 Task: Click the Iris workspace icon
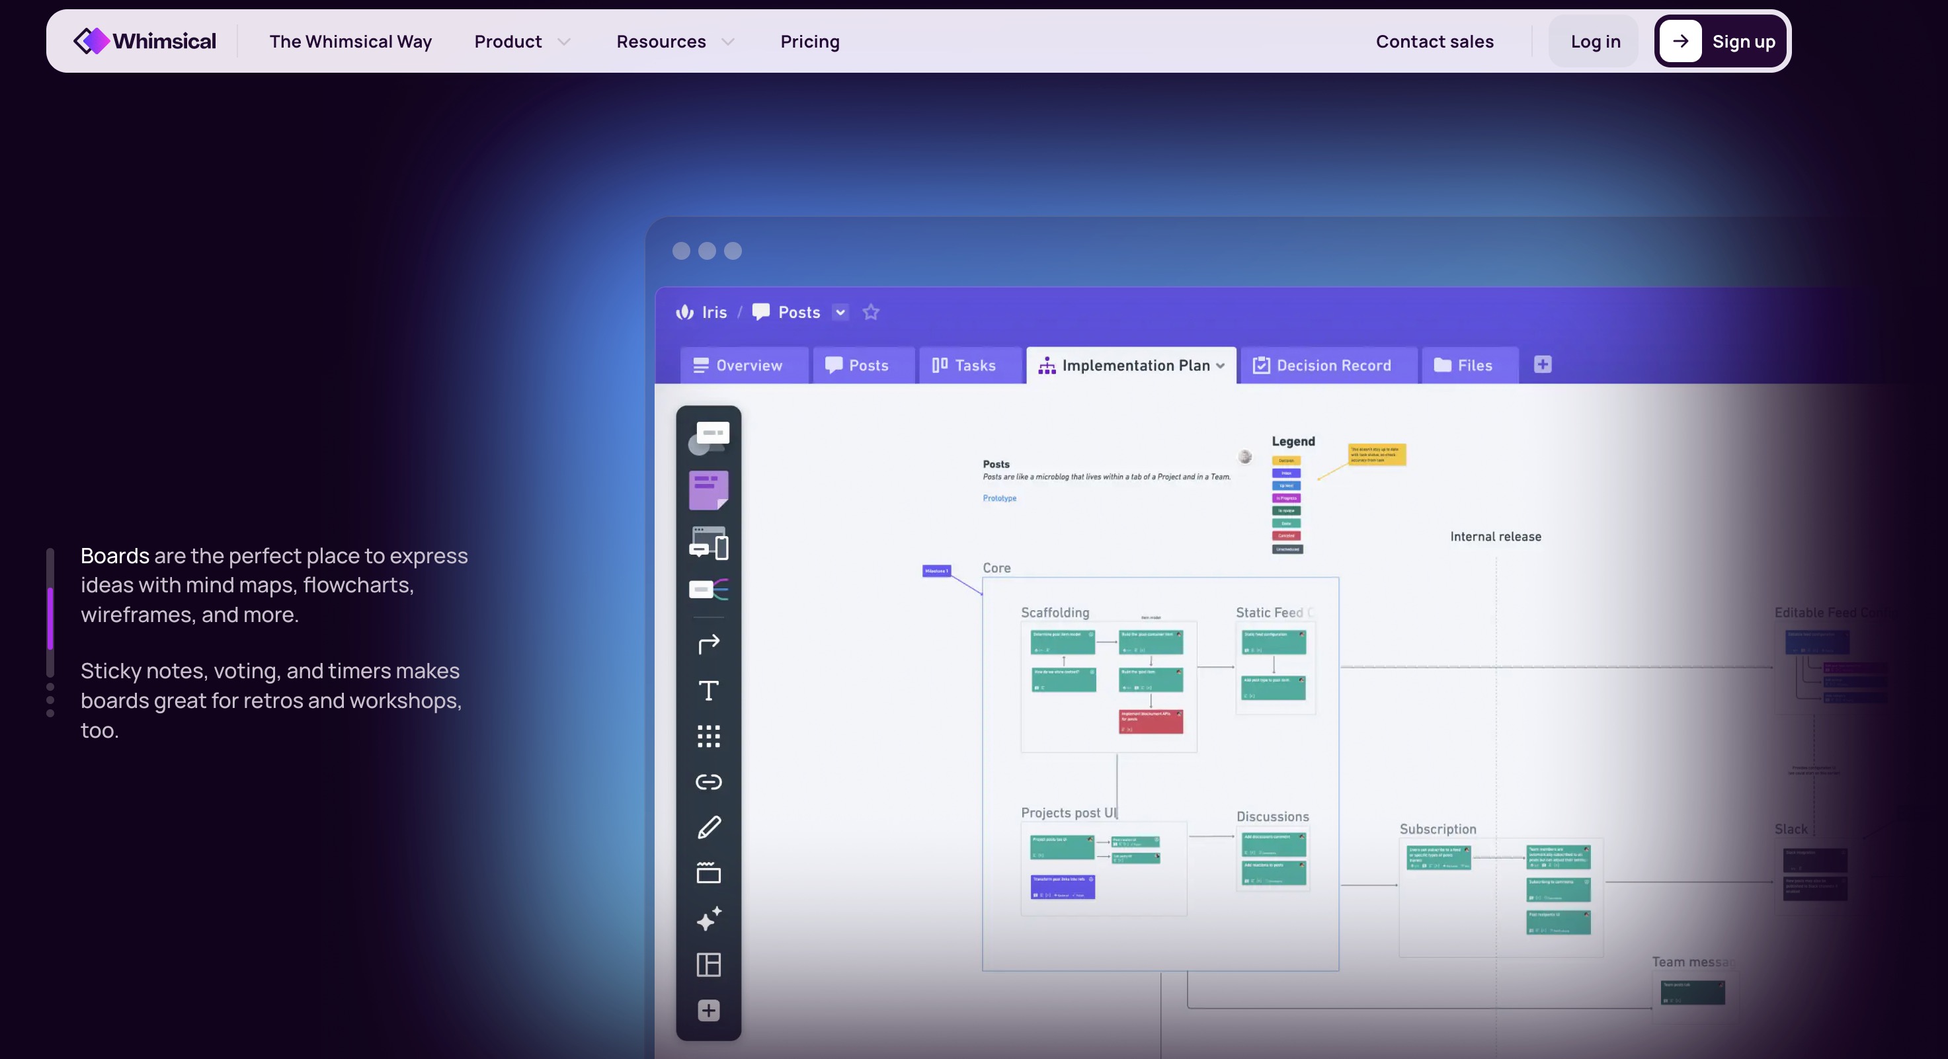coord(684,312)
